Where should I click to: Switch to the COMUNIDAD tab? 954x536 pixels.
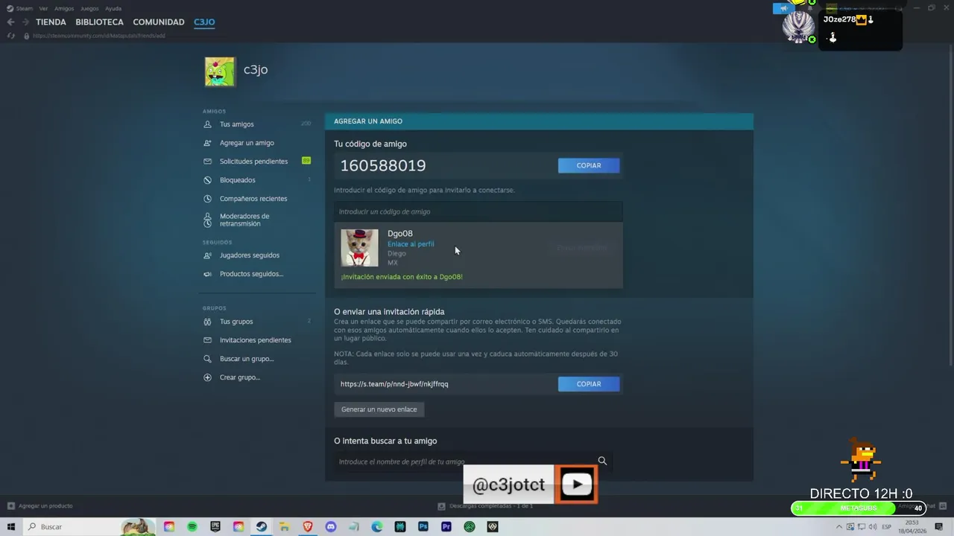[159, 22]
